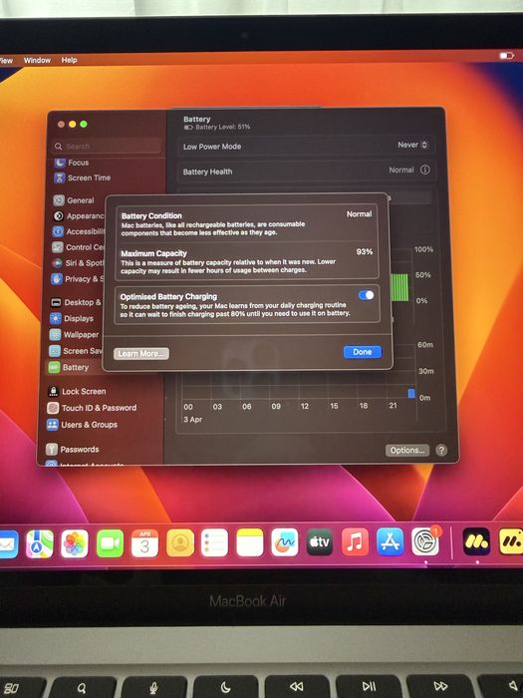This screenshot has width=523, height=698.
Task: Open System Settings from the Dock
Action: point(425,541)
